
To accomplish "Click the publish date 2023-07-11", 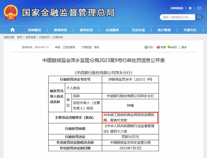I will tap(42, 47).
